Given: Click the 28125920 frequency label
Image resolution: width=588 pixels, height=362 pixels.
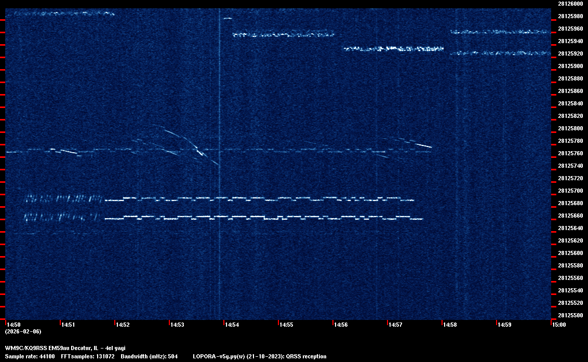Looking at the screenshot, I should tap(570, 53).
